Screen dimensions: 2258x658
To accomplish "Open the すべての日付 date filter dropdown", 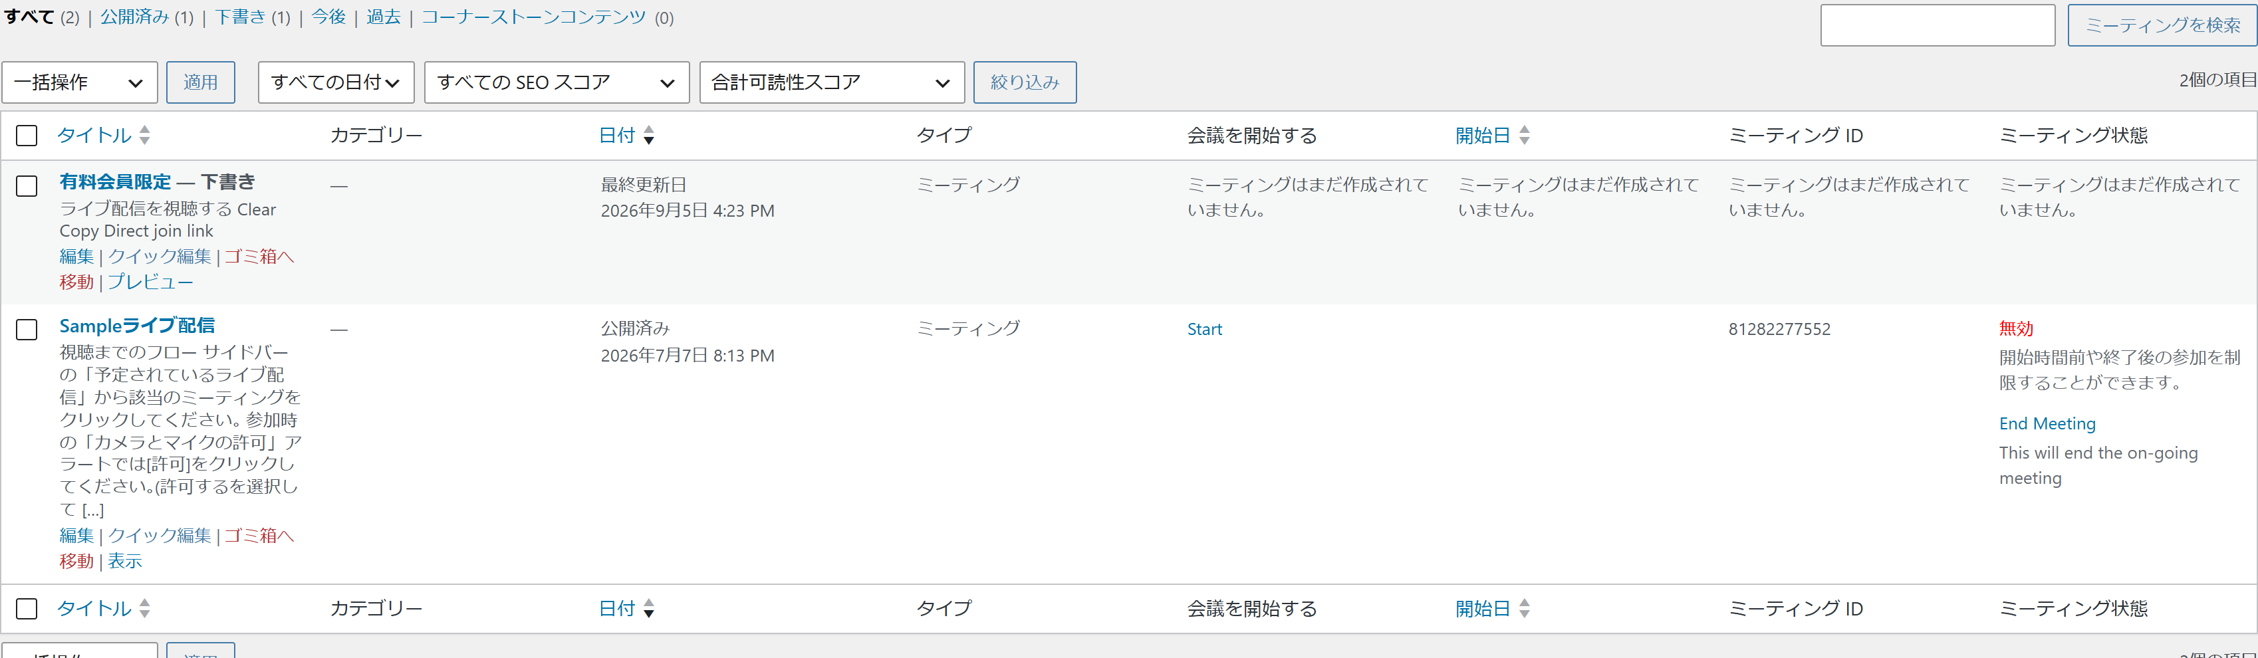I will pyautogui.click(x=336, y=82).
